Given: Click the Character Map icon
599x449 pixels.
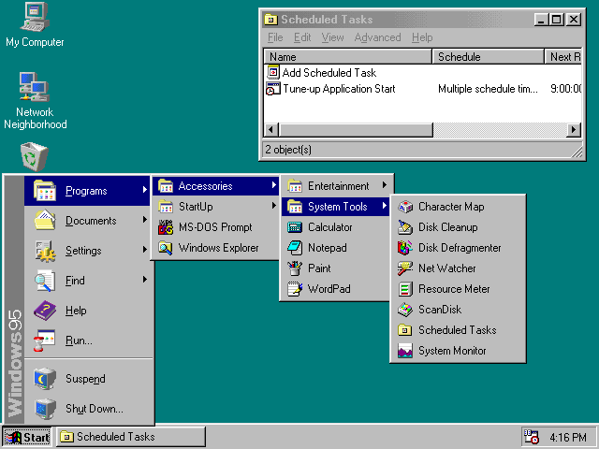Looking at the screenshot, I should pyautogui.click(x=405, y=207).
